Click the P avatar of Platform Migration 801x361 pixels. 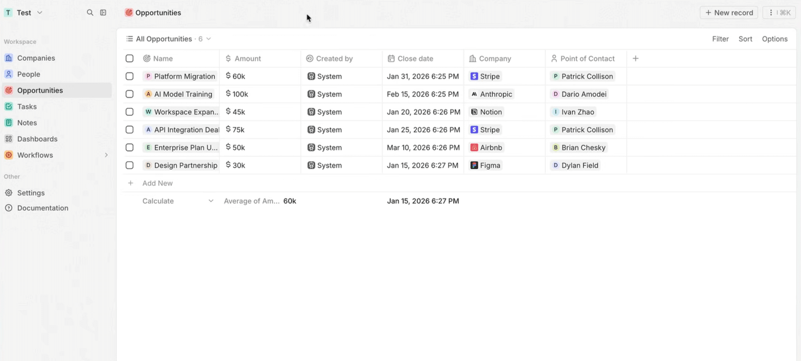pyautogui.click(x=148, y=76)
